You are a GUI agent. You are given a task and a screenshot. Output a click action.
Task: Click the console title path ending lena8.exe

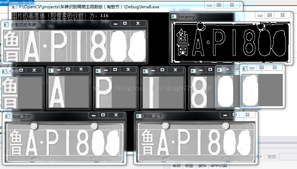(x=89, y=7)
